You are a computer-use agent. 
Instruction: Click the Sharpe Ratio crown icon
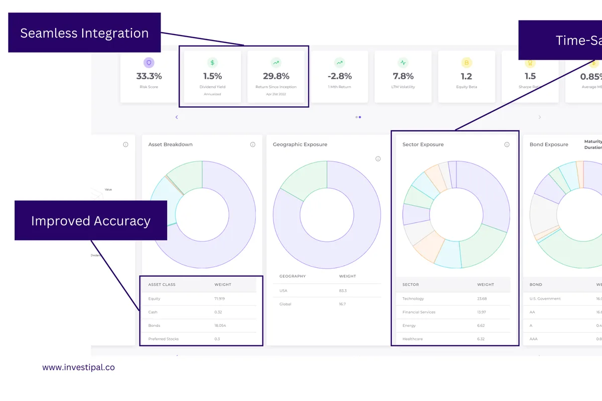click(530, 62)
